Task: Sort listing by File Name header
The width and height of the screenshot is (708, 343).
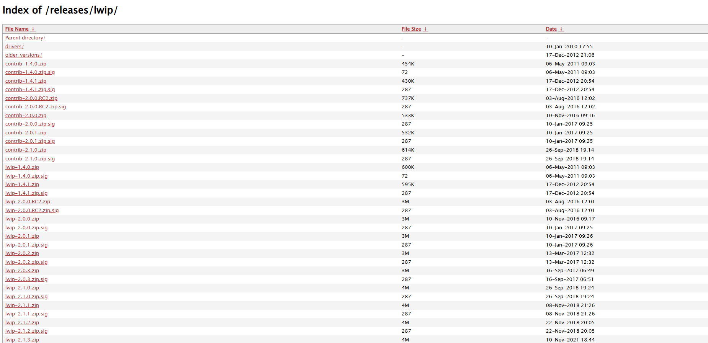Action: point(17,29)
